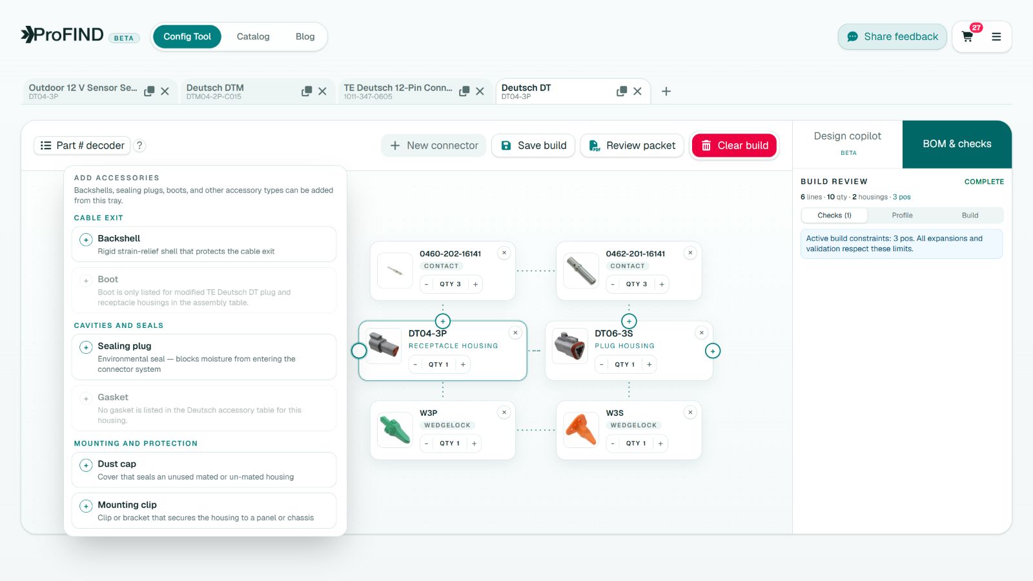Click New connector button
Screen dimensions: 1033x581
[434, 145]
